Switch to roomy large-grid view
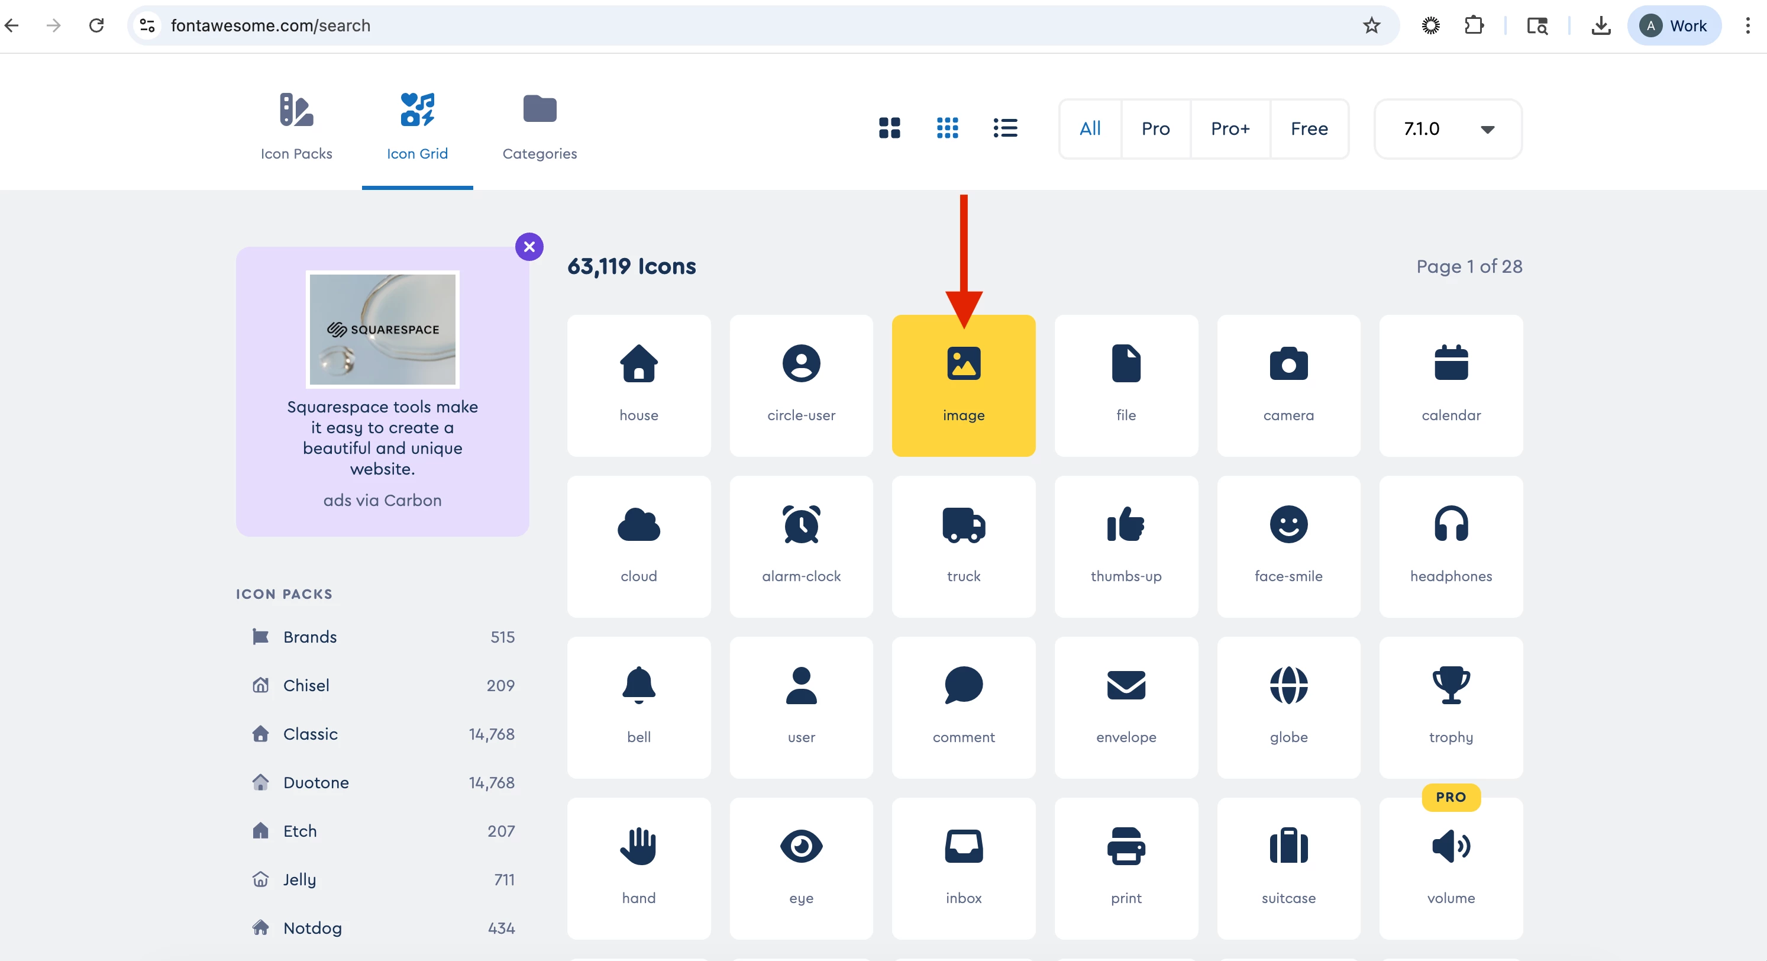The width and height of the screenshot is (1767, 961). tap(889, 128)
